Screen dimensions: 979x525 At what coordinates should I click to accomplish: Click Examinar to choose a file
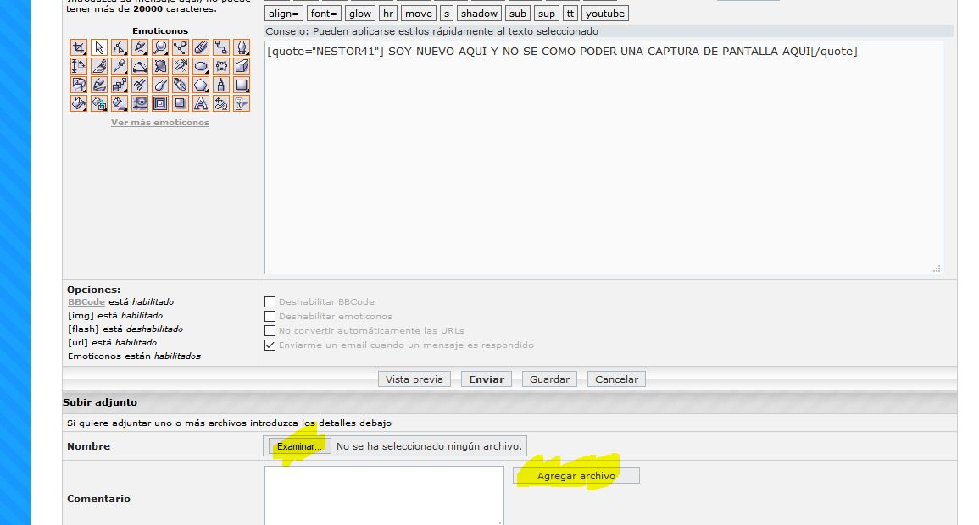[x=299, y=446]
